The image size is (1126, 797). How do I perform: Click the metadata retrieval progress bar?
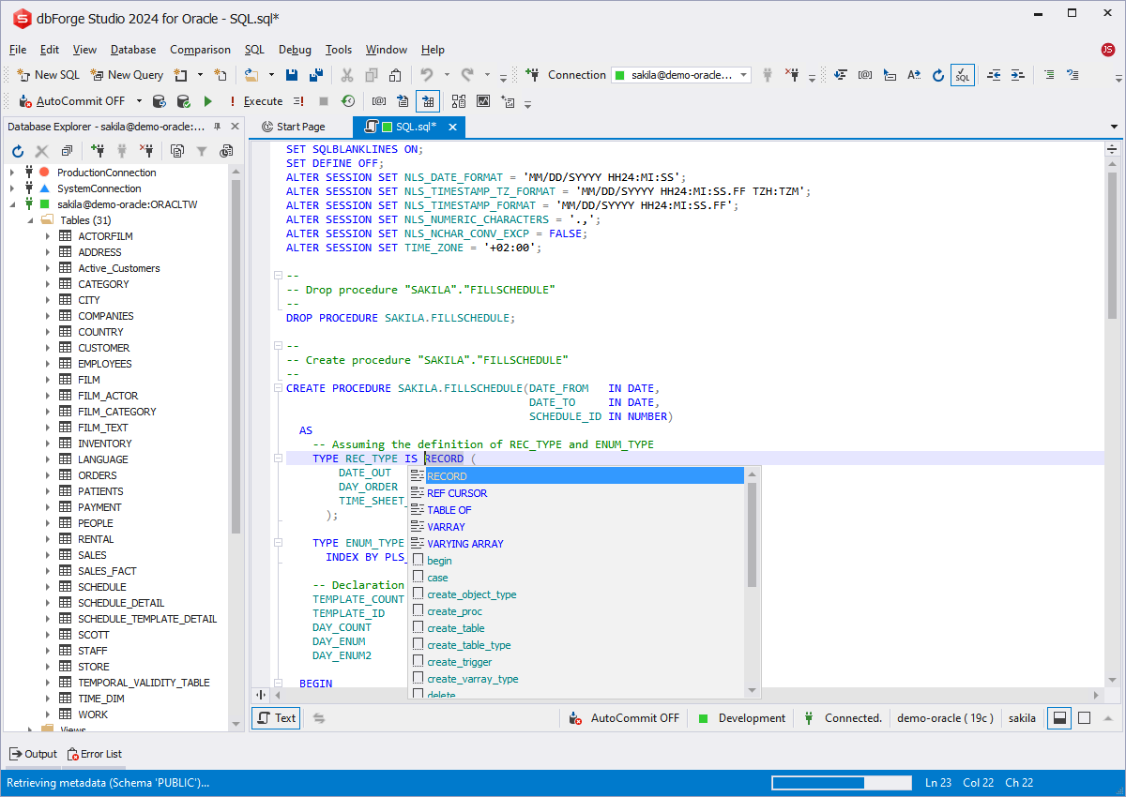841,783
